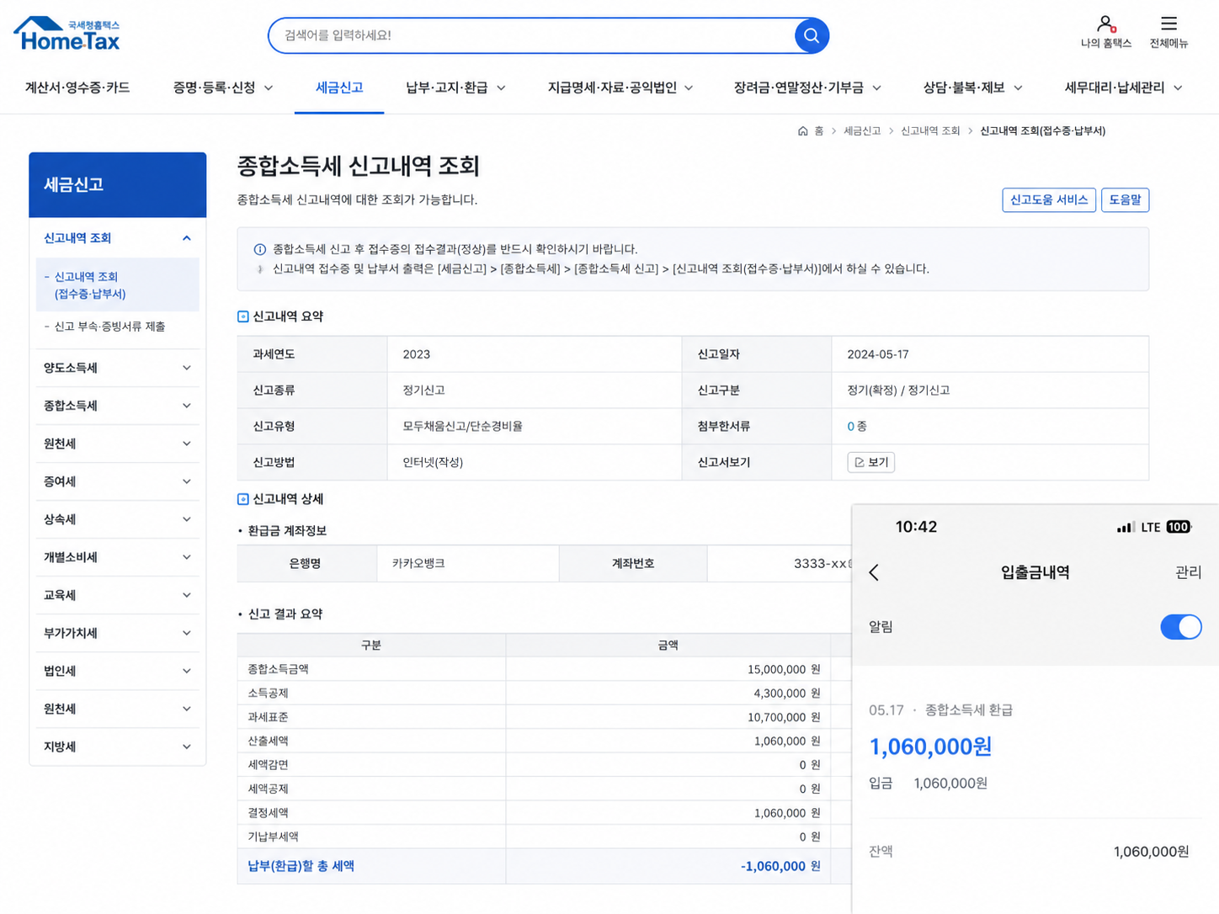1219x914 pixels.
Task: Click the 종합소득금액 amount 15,000,000 원
Action: (x=784, y=669)
